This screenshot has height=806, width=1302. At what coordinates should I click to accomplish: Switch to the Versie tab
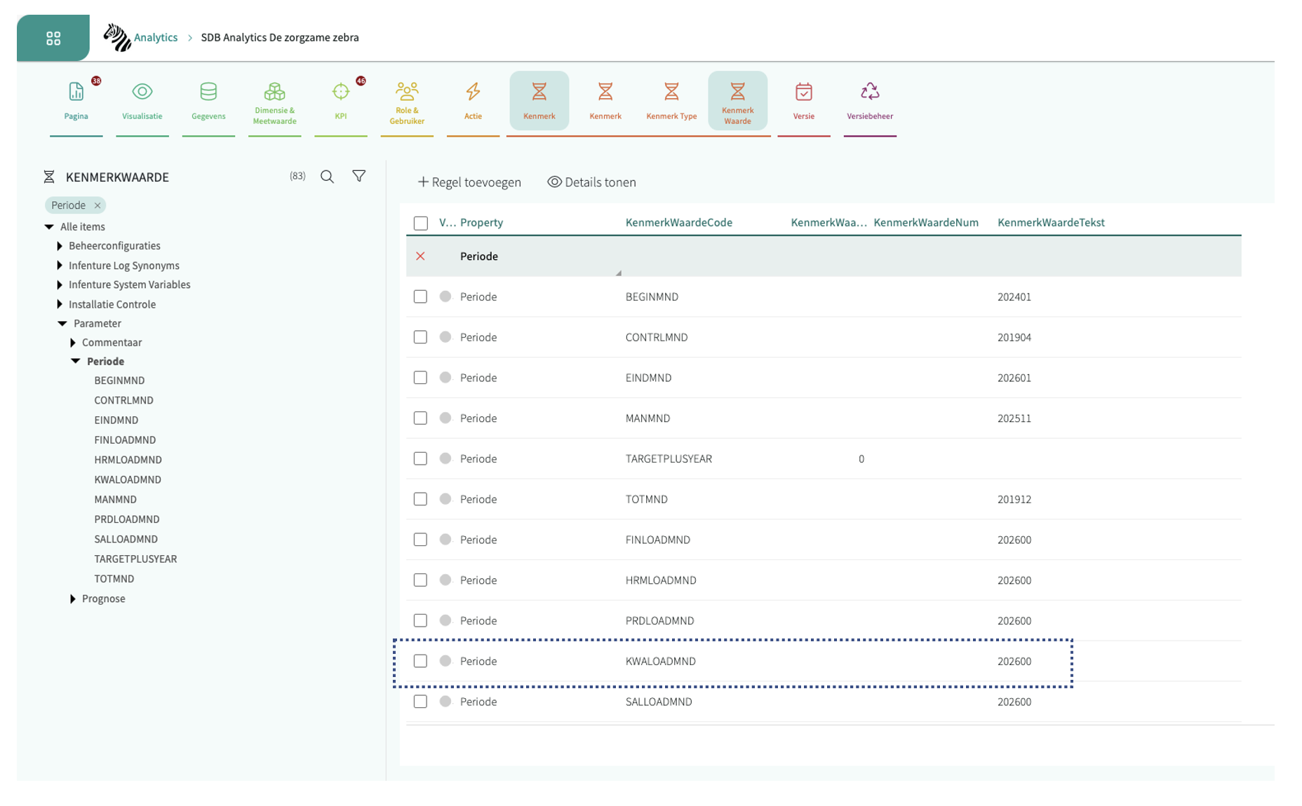(803, 100)
